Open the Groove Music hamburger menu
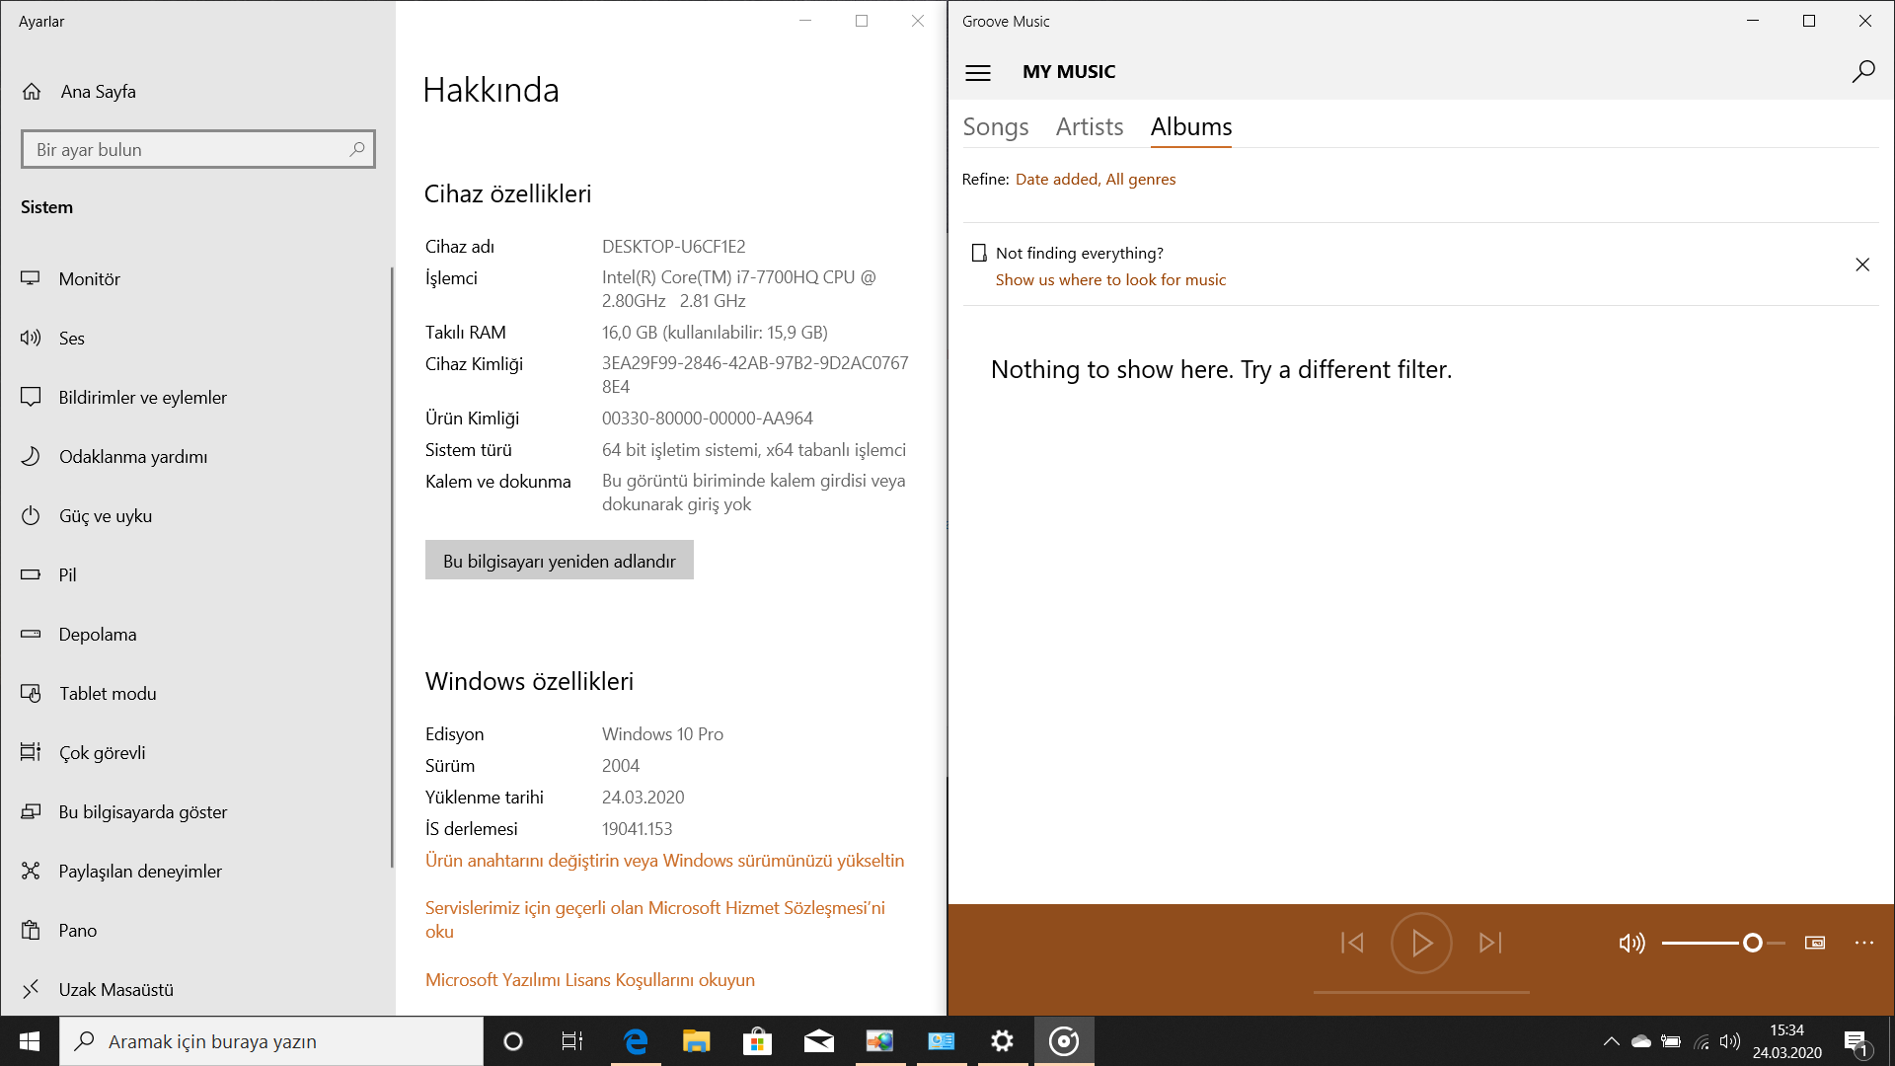 [x=977, y=72]
